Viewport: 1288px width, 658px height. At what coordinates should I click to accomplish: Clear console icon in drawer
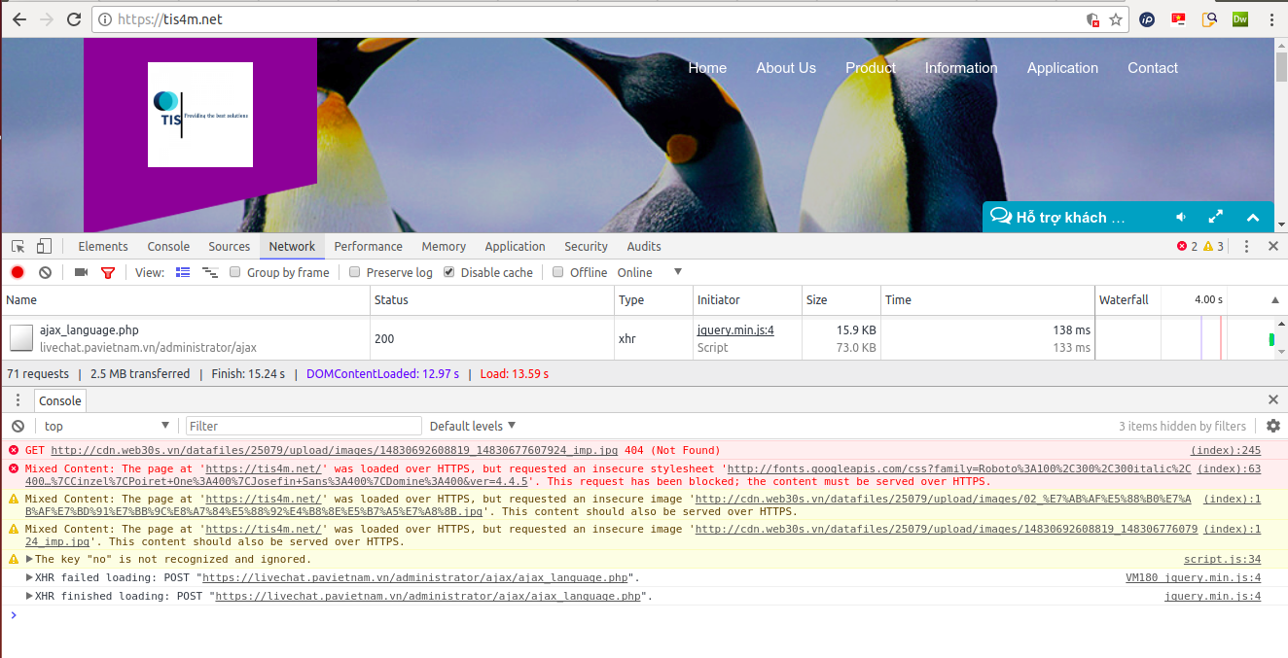pos(18,426)
